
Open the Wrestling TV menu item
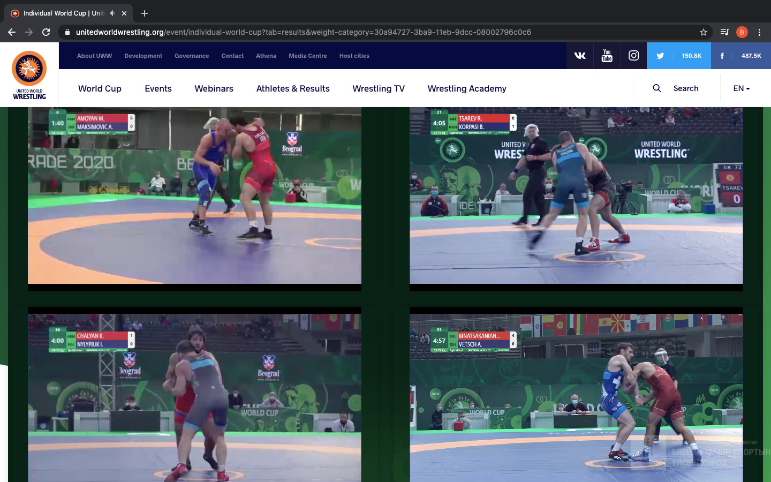pyautogui.click(x=379, y=88)
